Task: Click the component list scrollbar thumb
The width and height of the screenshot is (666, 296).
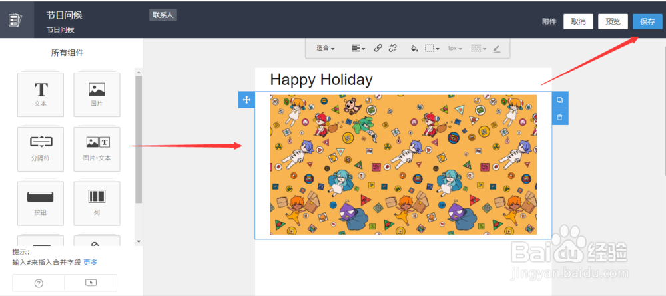Action: 139,140
